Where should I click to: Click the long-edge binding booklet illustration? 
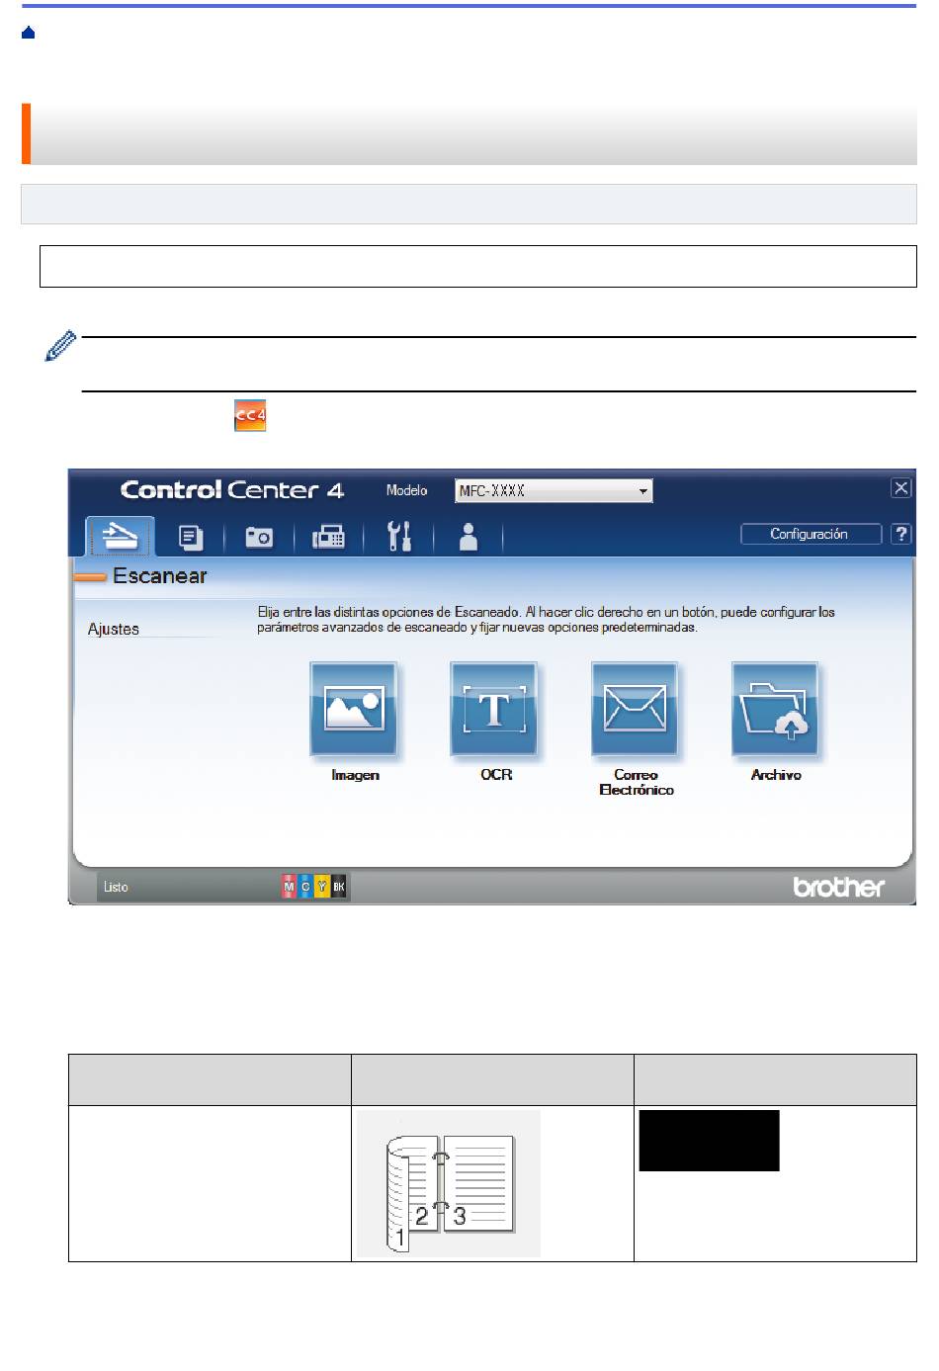tap(449, 1184)
